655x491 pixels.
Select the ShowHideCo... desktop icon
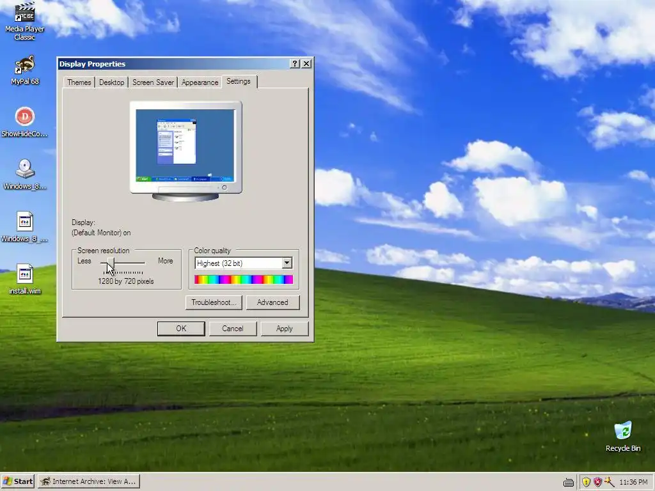click(25, 122)
